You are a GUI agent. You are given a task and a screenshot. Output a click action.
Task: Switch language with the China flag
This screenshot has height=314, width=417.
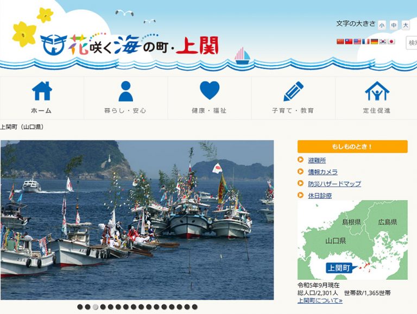[340, 41]
